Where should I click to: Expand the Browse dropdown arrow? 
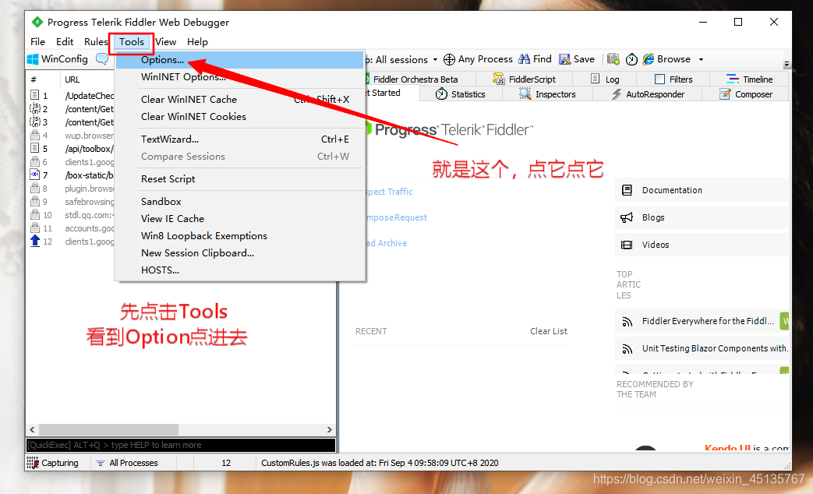click(701, 60)
